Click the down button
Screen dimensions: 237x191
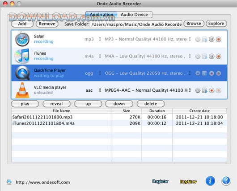coord(119,104)
